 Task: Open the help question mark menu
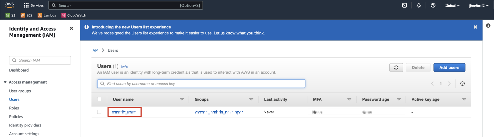433,5
